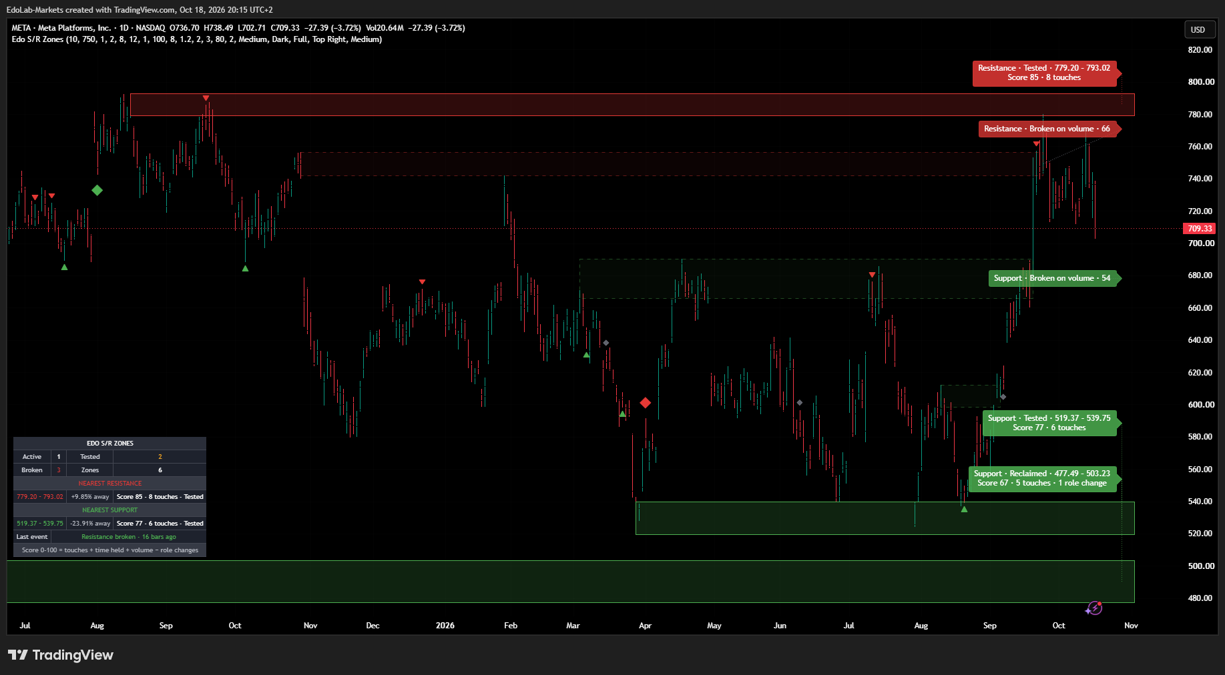
Task: Click the large red diamond marker near April
Action: (x=645, y=403)
